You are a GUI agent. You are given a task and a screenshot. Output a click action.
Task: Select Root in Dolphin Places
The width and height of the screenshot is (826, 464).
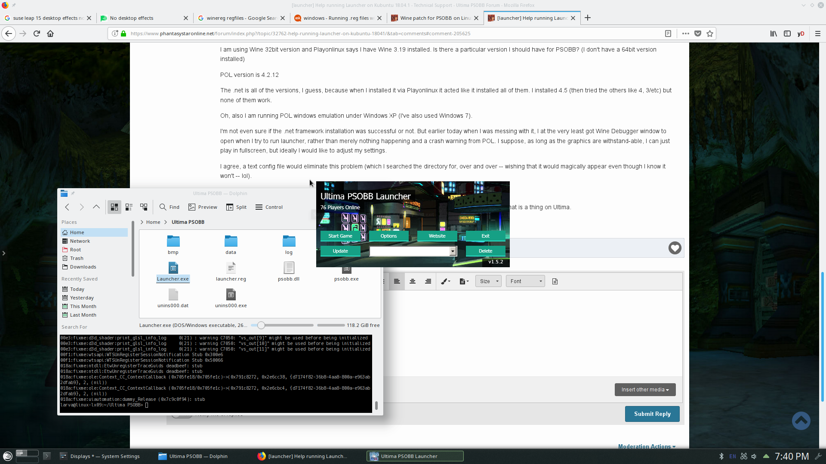(94, 250)
